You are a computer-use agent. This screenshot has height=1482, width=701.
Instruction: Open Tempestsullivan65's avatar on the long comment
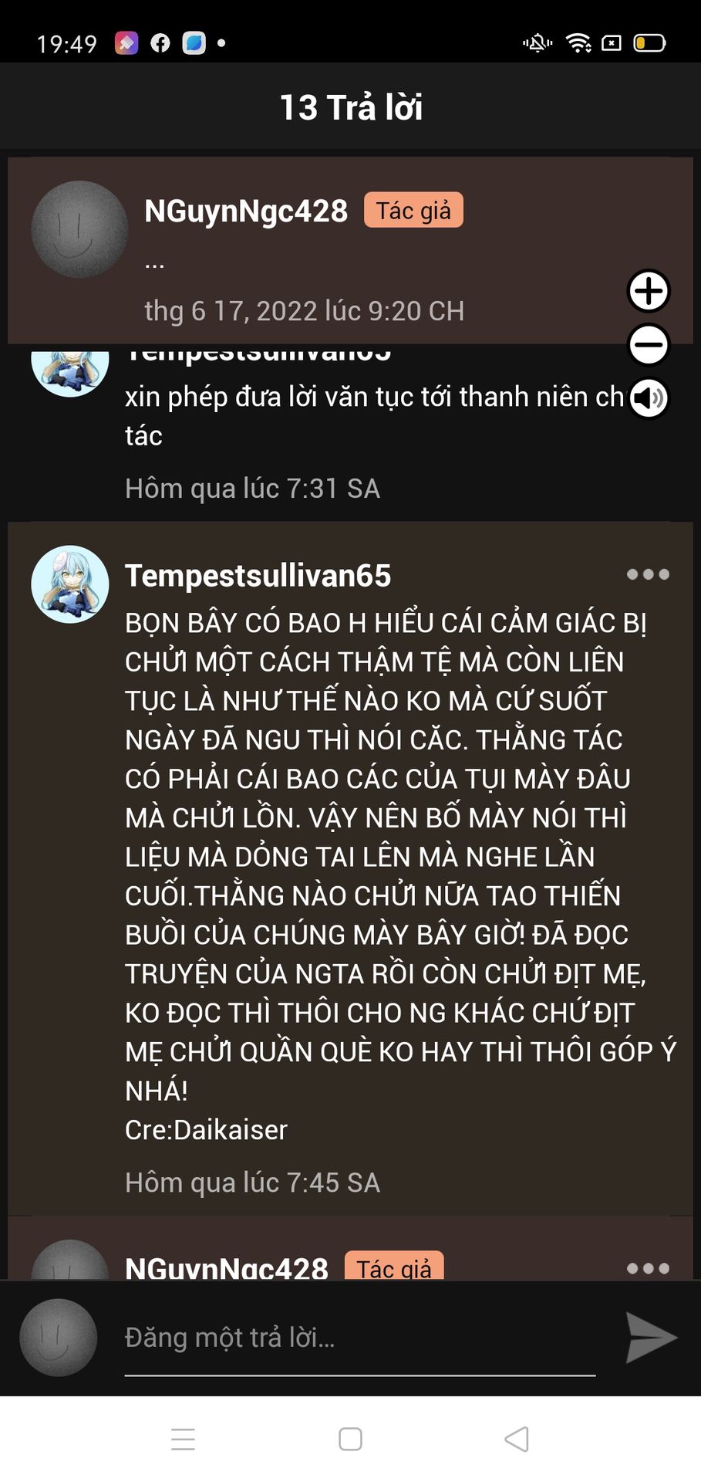click(x=70, y=584)
